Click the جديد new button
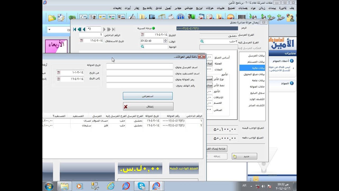This screenshot has height=191, width=339. point(244,156)
